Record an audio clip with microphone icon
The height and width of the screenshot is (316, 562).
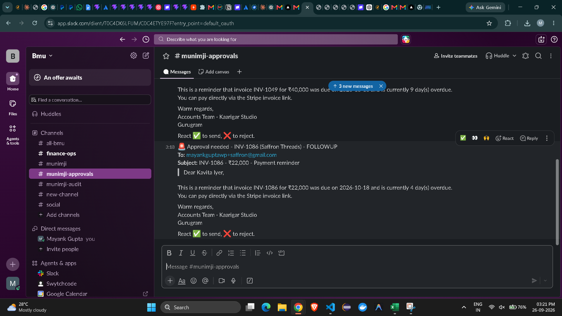pyautogui.click(x=233, y=281)
